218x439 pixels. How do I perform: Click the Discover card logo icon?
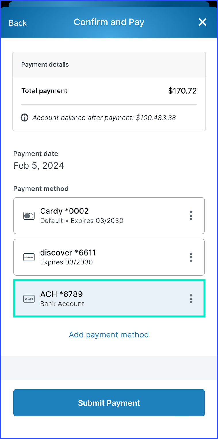point(29,257)
